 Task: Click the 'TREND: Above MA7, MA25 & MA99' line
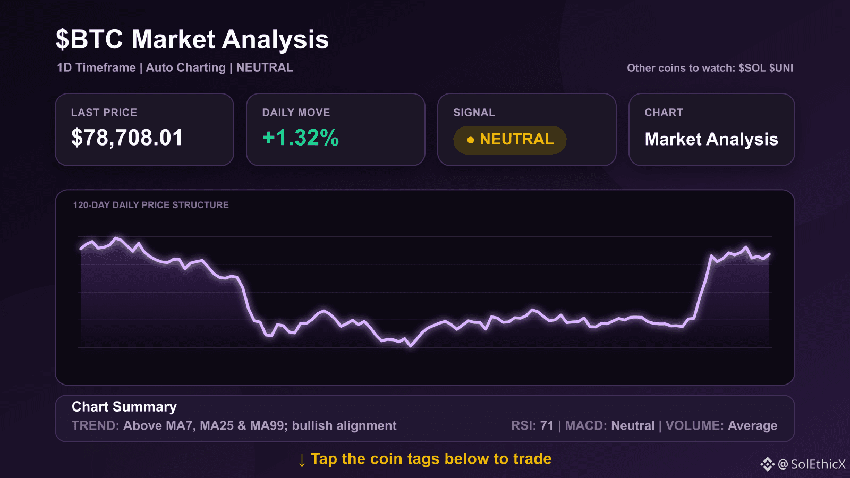(x=234, y=426)
